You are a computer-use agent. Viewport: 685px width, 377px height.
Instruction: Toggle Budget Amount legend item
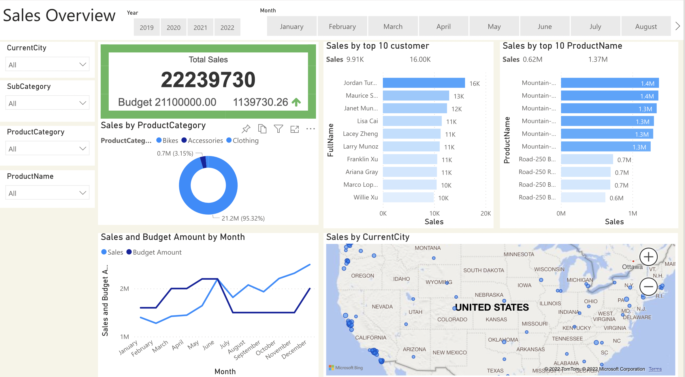154,252
